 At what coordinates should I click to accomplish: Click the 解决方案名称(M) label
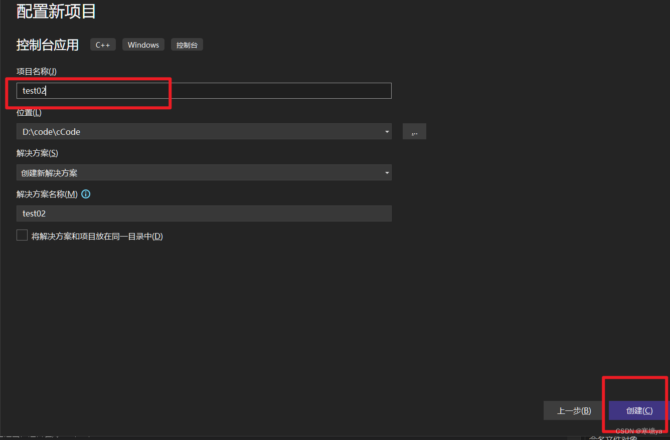click(47, 194)
